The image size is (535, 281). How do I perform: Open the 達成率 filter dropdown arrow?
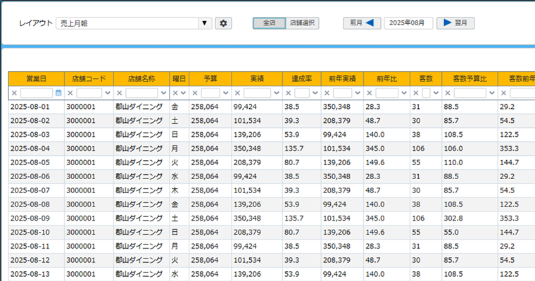pyautogui.click(x=314, y=93)
